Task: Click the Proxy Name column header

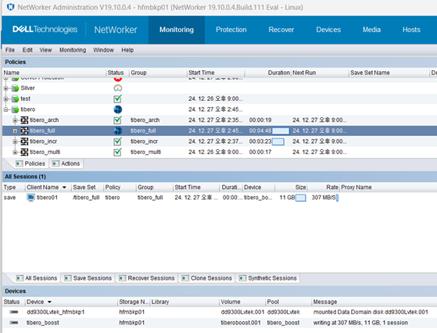Action: click(x=356, y=188)
